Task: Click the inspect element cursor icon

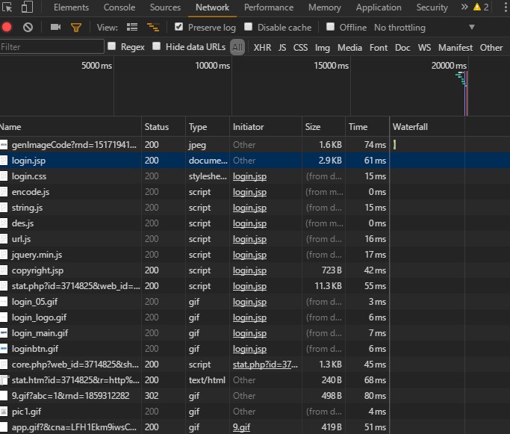Action: 7,7
